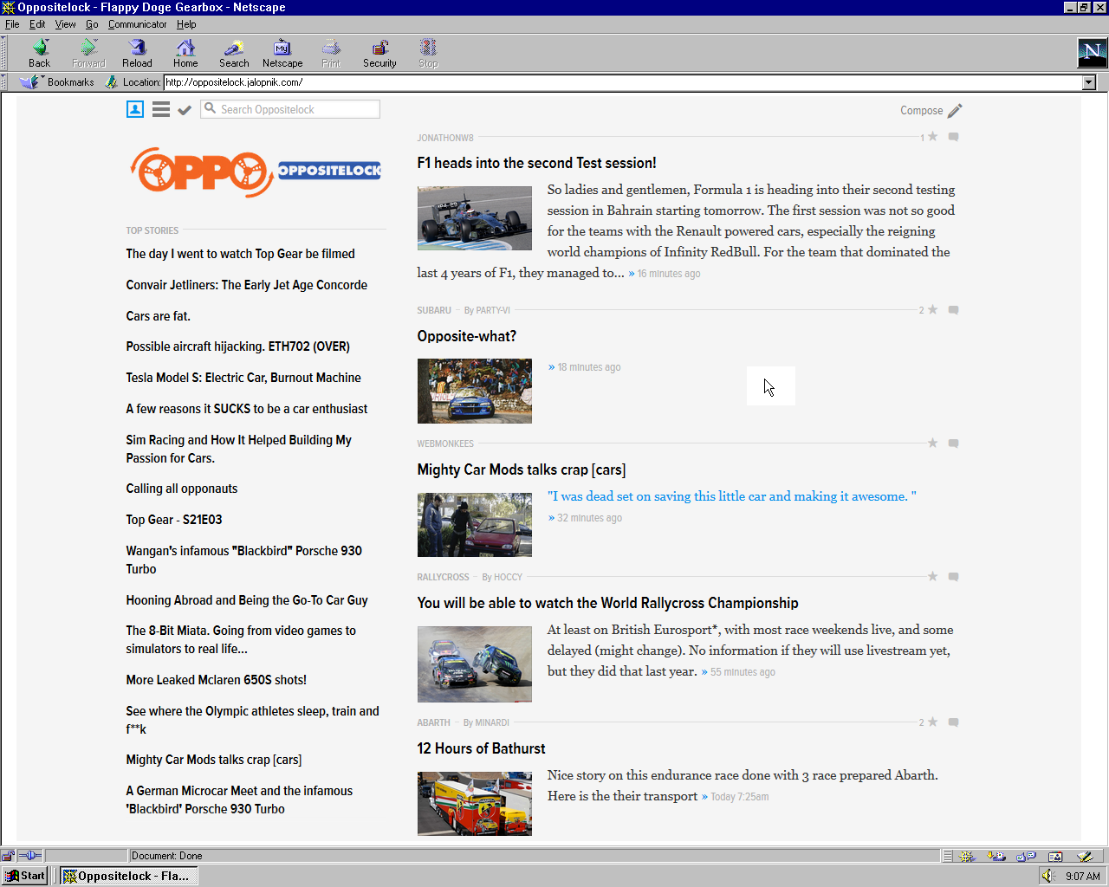Click the 9:07 AM clock
The image size is (1109, 887).
click(x=1082, y=877)
